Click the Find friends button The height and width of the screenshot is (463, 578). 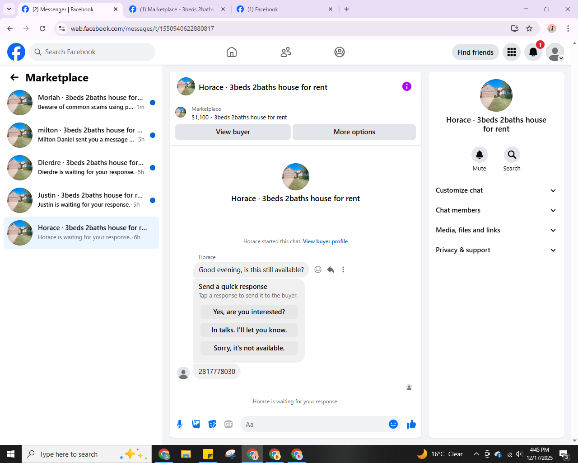click(x=475, y=52)
